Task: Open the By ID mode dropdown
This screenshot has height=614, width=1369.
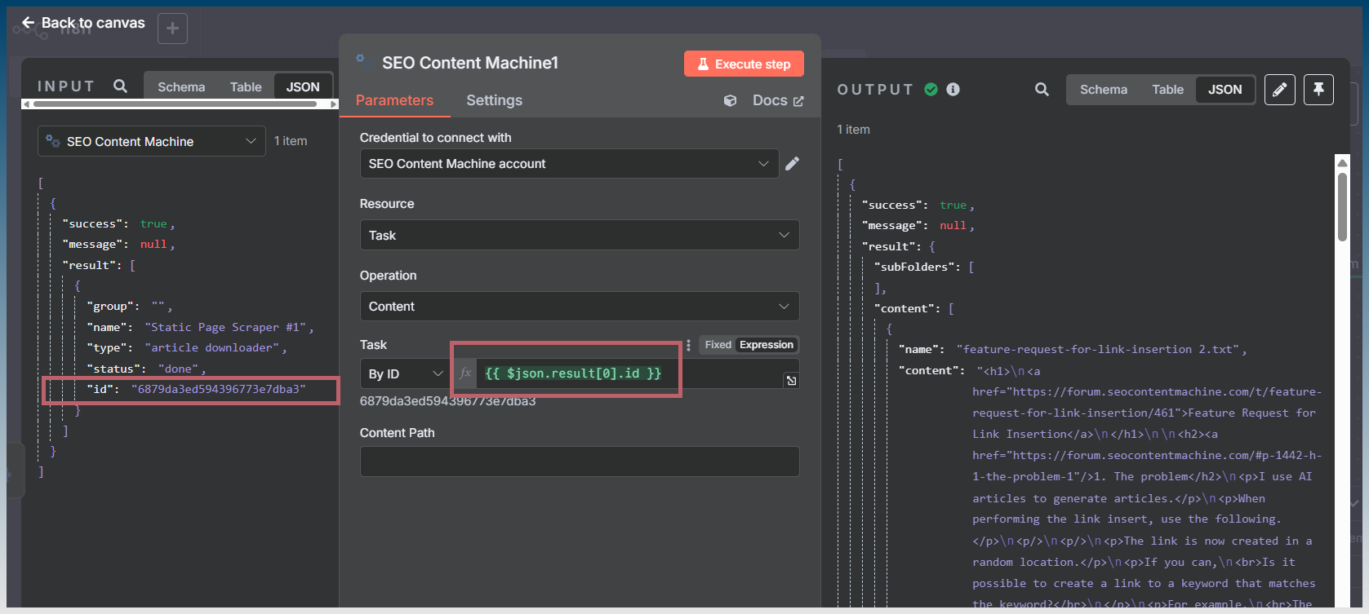Action: (405, 373)
